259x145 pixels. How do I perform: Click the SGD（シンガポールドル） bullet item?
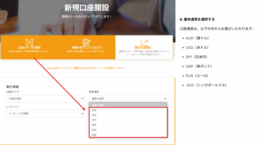206,85
